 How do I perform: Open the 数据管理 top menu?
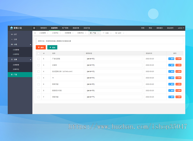pos(54,28)
